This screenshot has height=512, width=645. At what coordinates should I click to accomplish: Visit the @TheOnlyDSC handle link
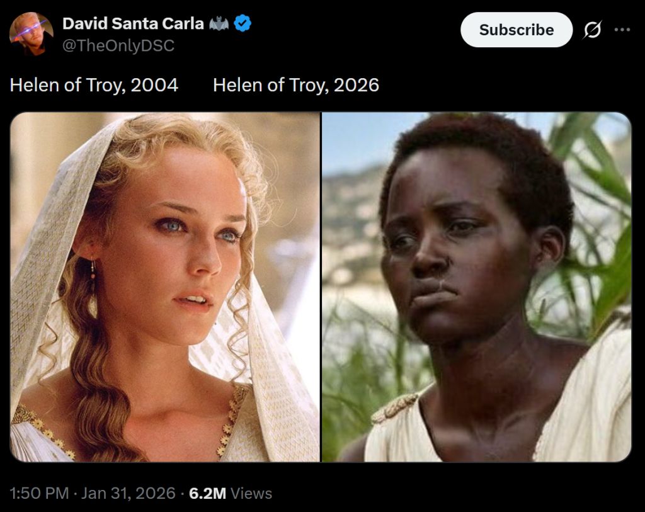click(x=118, y=45)
